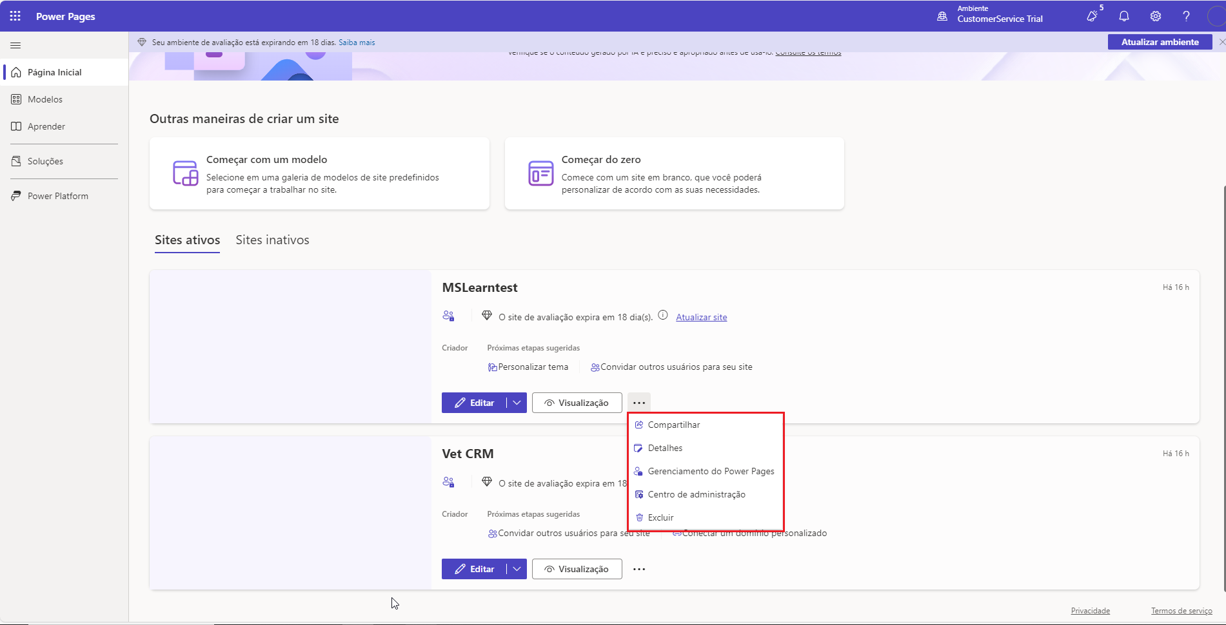Click the three-dots more menu for MSLearntest

click(639, 403)
